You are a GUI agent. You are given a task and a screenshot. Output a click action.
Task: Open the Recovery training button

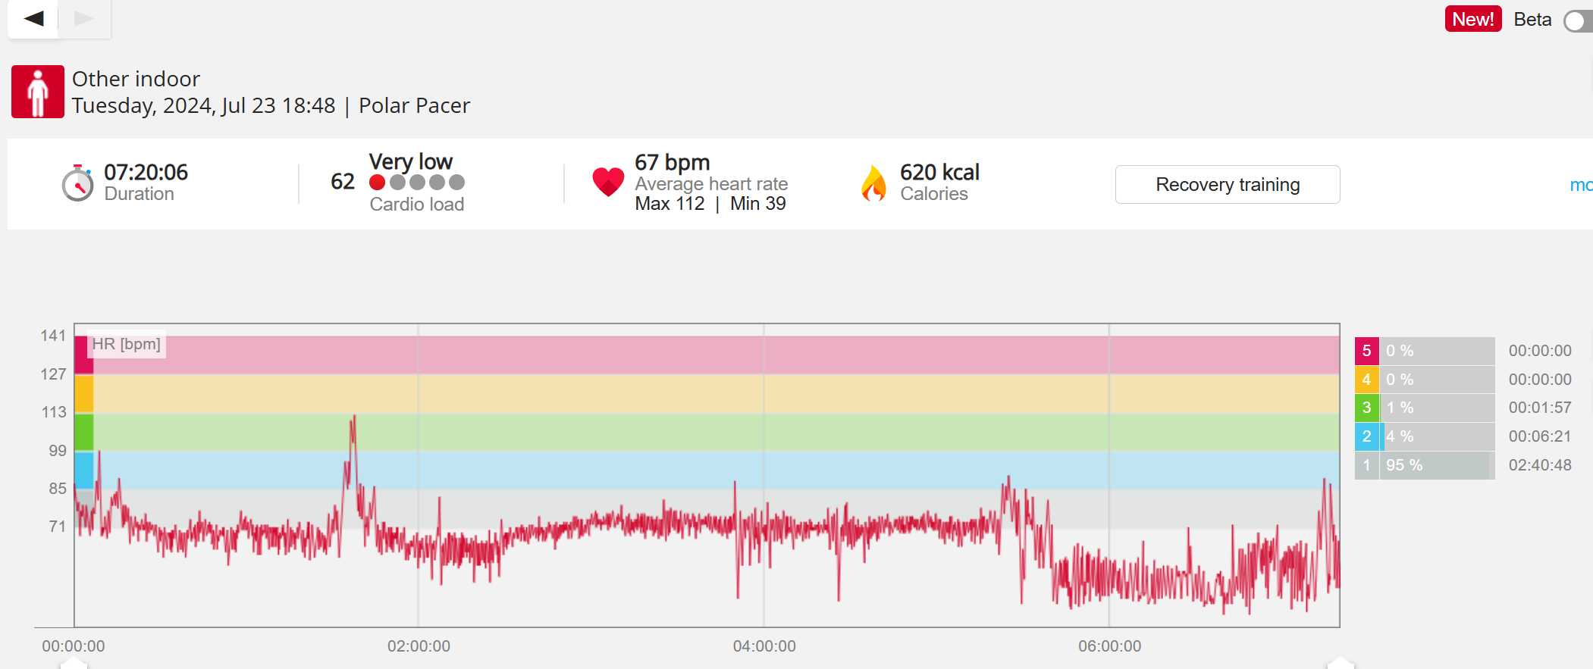pos(1227,184)
